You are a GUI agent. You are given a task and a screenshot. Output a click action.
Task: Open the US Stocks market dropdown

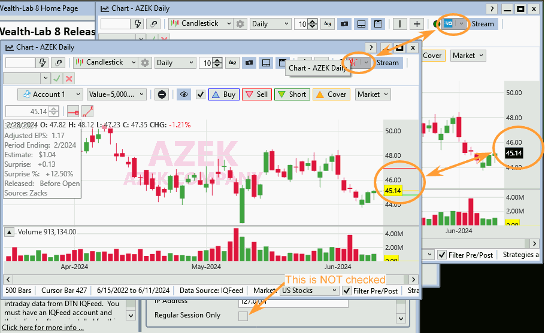pyautogui.click(x=309, y=291)
